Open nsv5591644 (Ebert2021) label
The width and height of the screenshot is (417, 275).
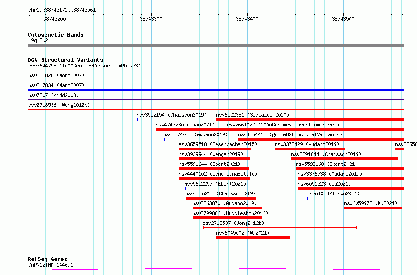(x=209, y=164)
